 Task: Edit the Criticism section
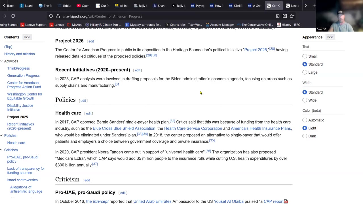click(x=87, y=180)
